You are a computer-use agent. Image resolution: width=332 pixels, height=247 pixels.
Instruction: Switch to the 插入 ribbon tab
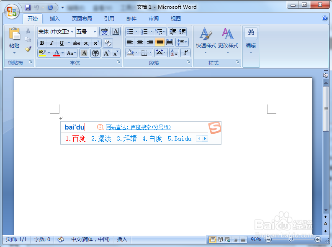point(54,18)
